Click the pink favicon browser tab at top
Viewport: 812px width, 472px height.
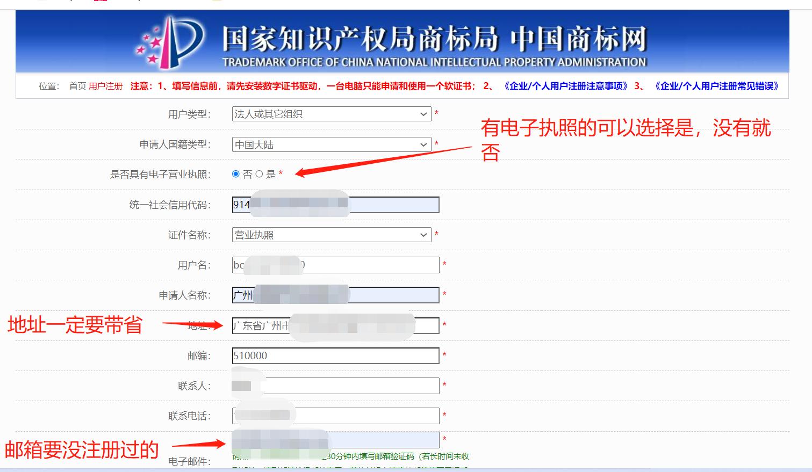[100, 2]
